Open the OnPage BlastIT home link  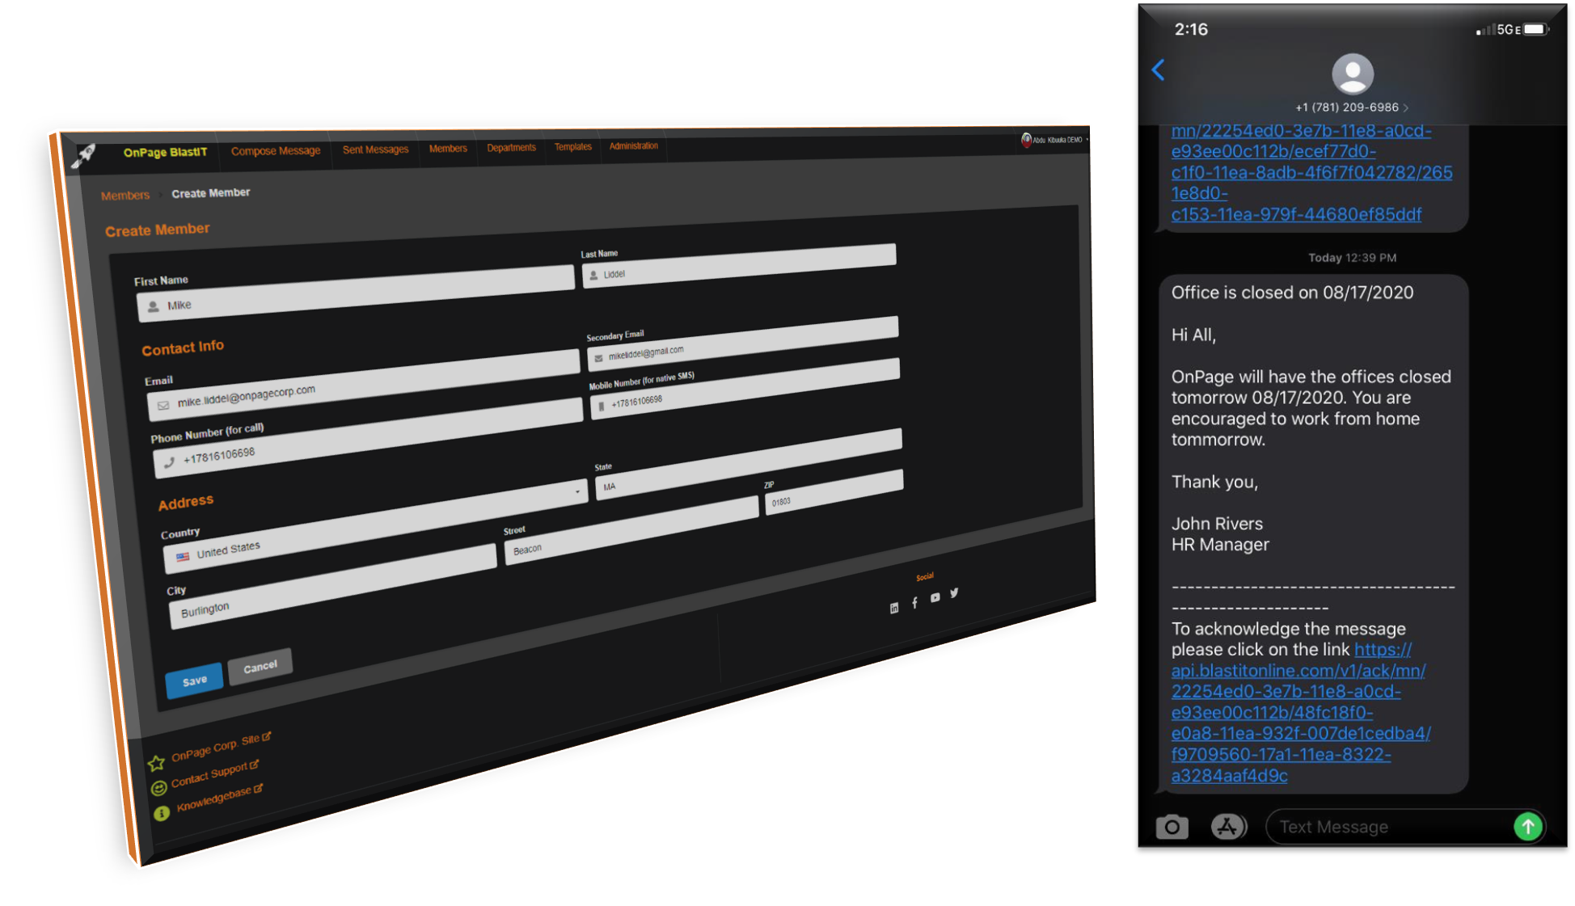165,152
